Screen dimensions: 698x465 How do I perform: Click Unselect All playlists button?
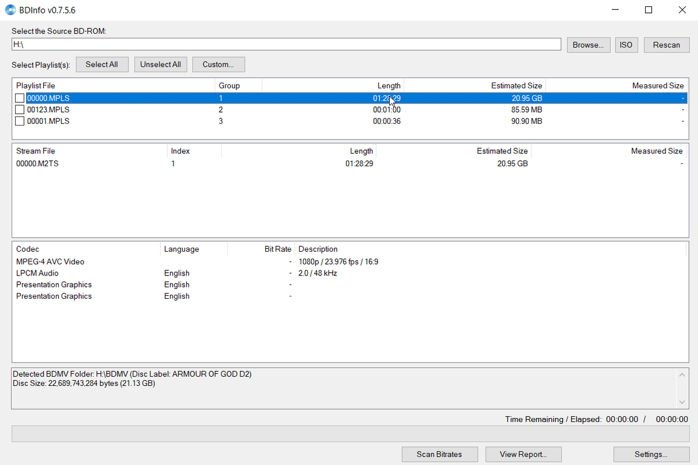point(161,65)
